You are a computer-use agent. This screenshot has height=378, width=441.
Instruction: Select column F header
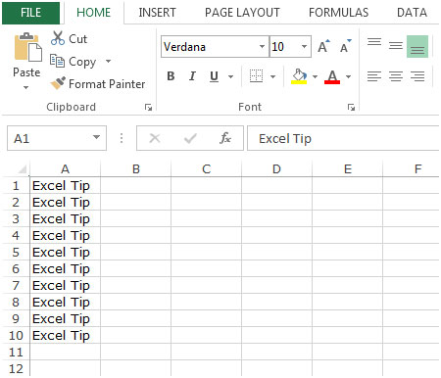412,169
